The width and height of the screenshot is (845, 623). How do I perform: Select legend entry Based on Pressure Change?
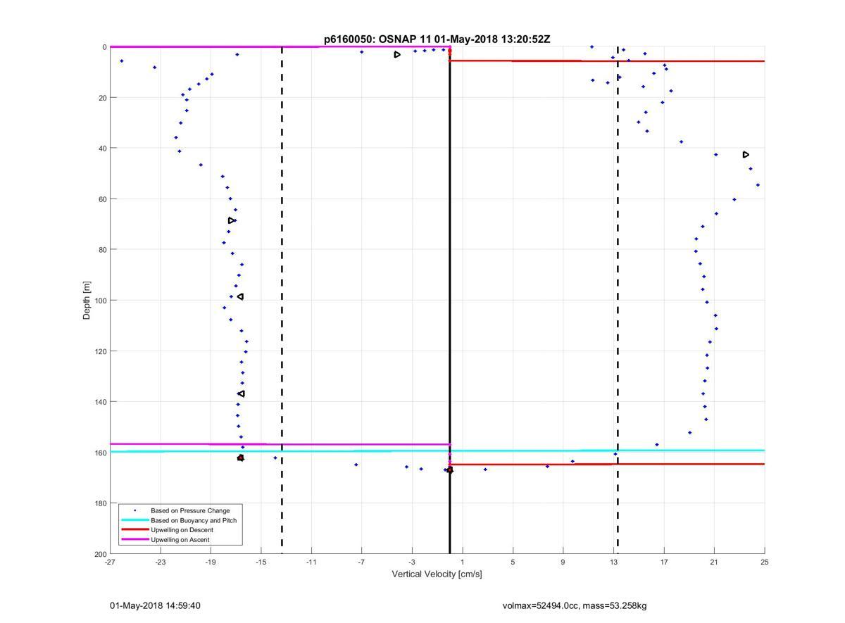tap(190, 510)
